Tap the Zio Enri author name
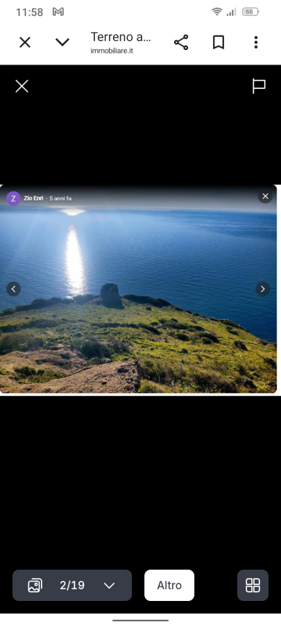Viewport: 281px width, 626px height. pos(33,198)
